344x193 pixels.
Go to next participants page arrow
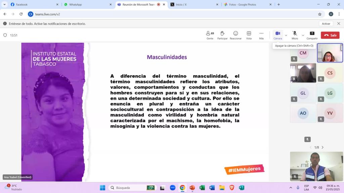(322, 147)
